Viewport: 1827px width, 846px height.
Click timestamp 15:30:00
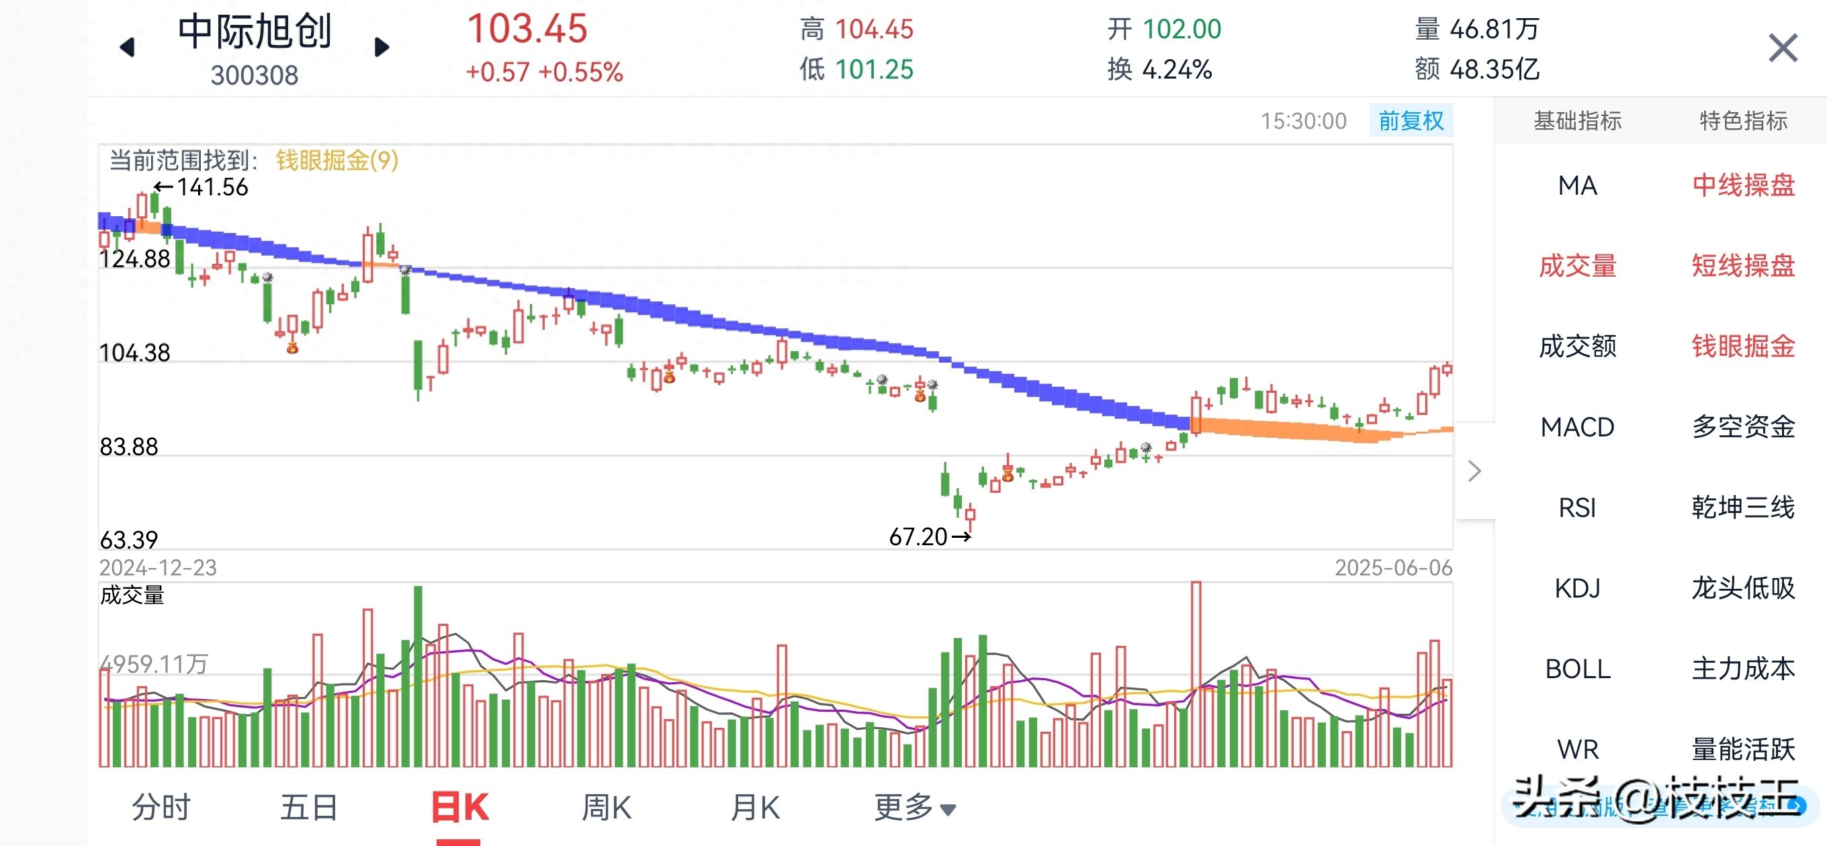point(1304,122)
